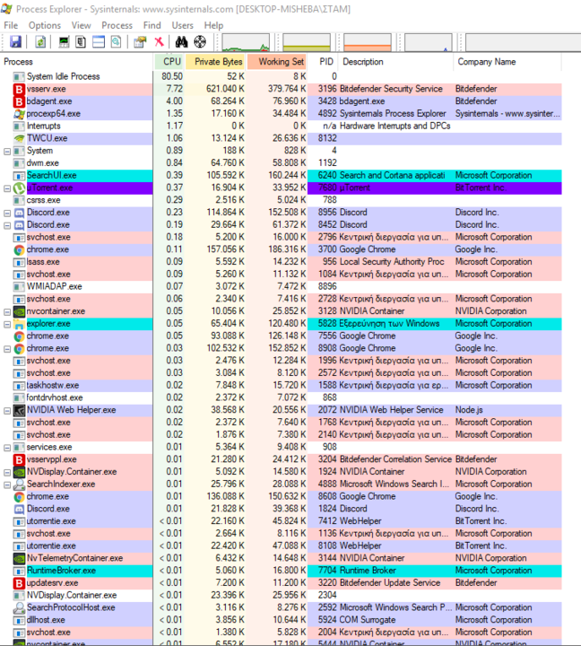The width and height of the screenshot is (581, 646).
Task: Select the SearchUI.exe process row
Action: click(x=282, y=176)
